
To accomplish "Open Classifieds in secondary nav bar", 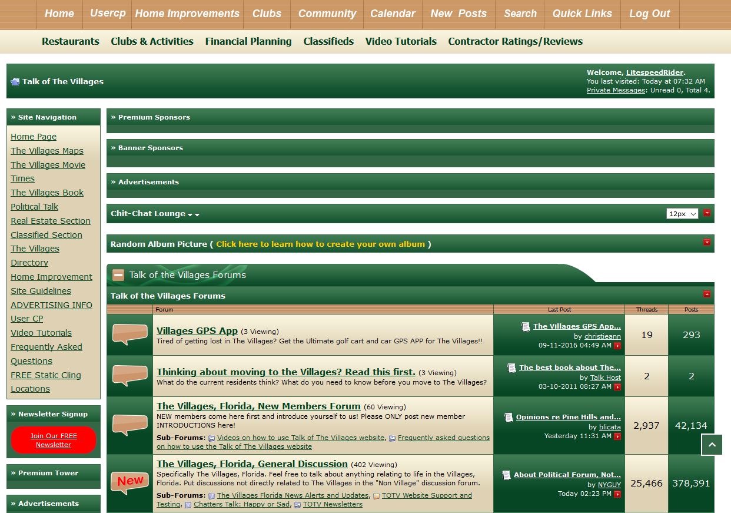I will point(329,41).
